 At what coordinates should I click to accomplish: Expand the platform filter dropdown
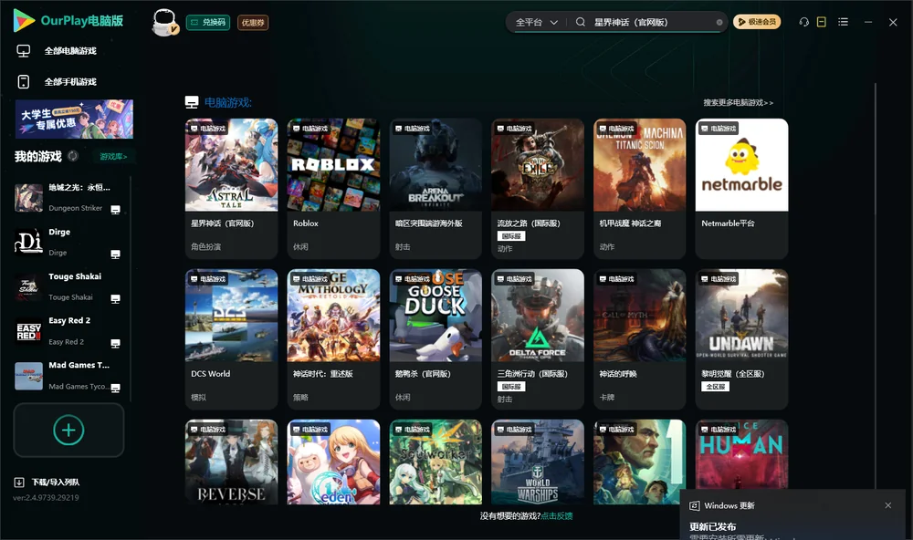point(536,22)
